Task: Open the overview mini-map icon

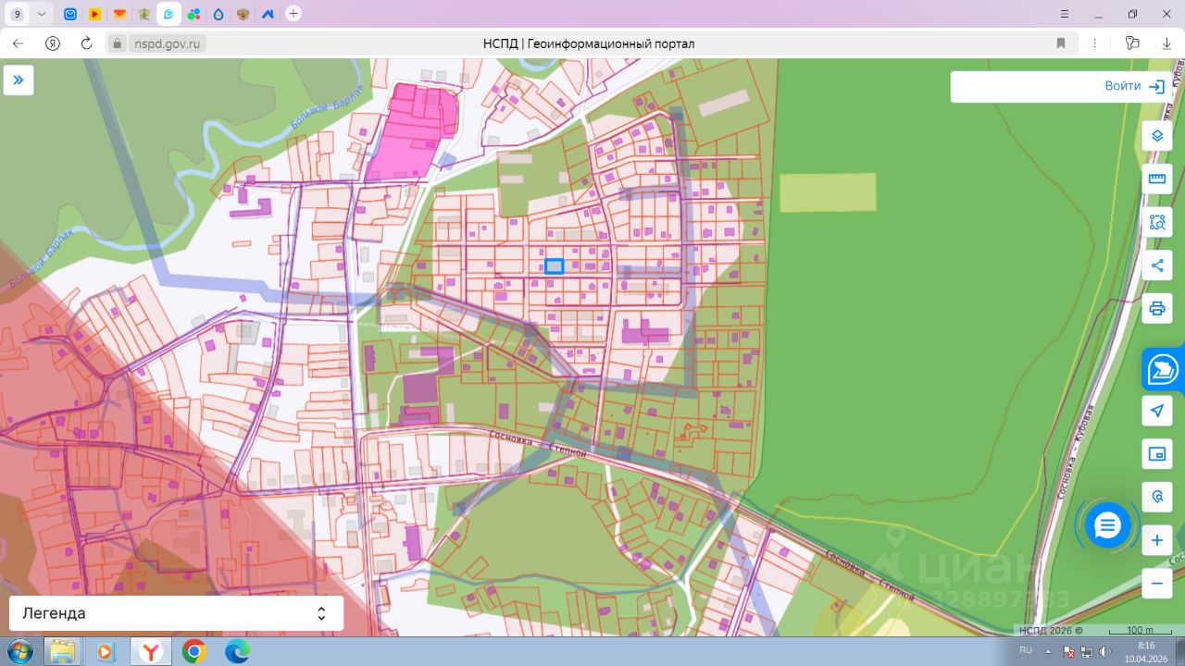Action: [x=1156, y=453]
